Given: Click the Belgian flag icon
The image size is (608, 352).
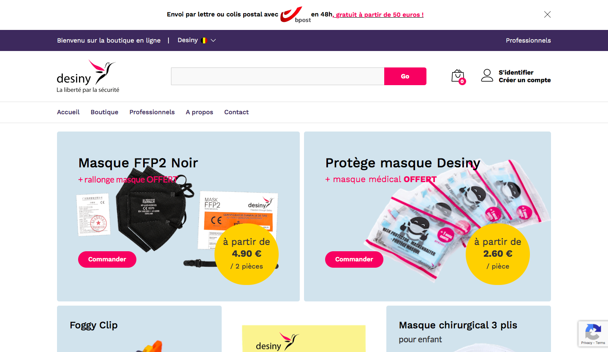Looking at the screenshot, I should pos(204,40).
